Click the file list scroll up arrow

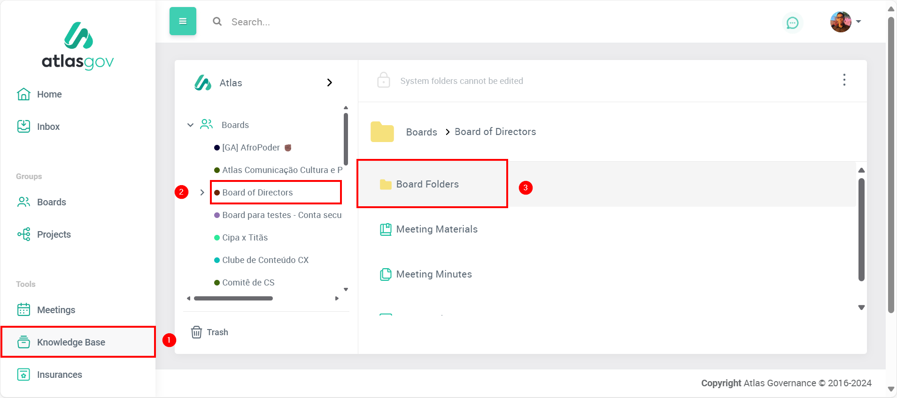pos(861,170)
